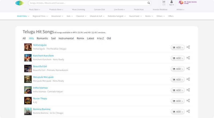
Task: Switch to Sad songs tab
Action: click(x=53, y=38)
